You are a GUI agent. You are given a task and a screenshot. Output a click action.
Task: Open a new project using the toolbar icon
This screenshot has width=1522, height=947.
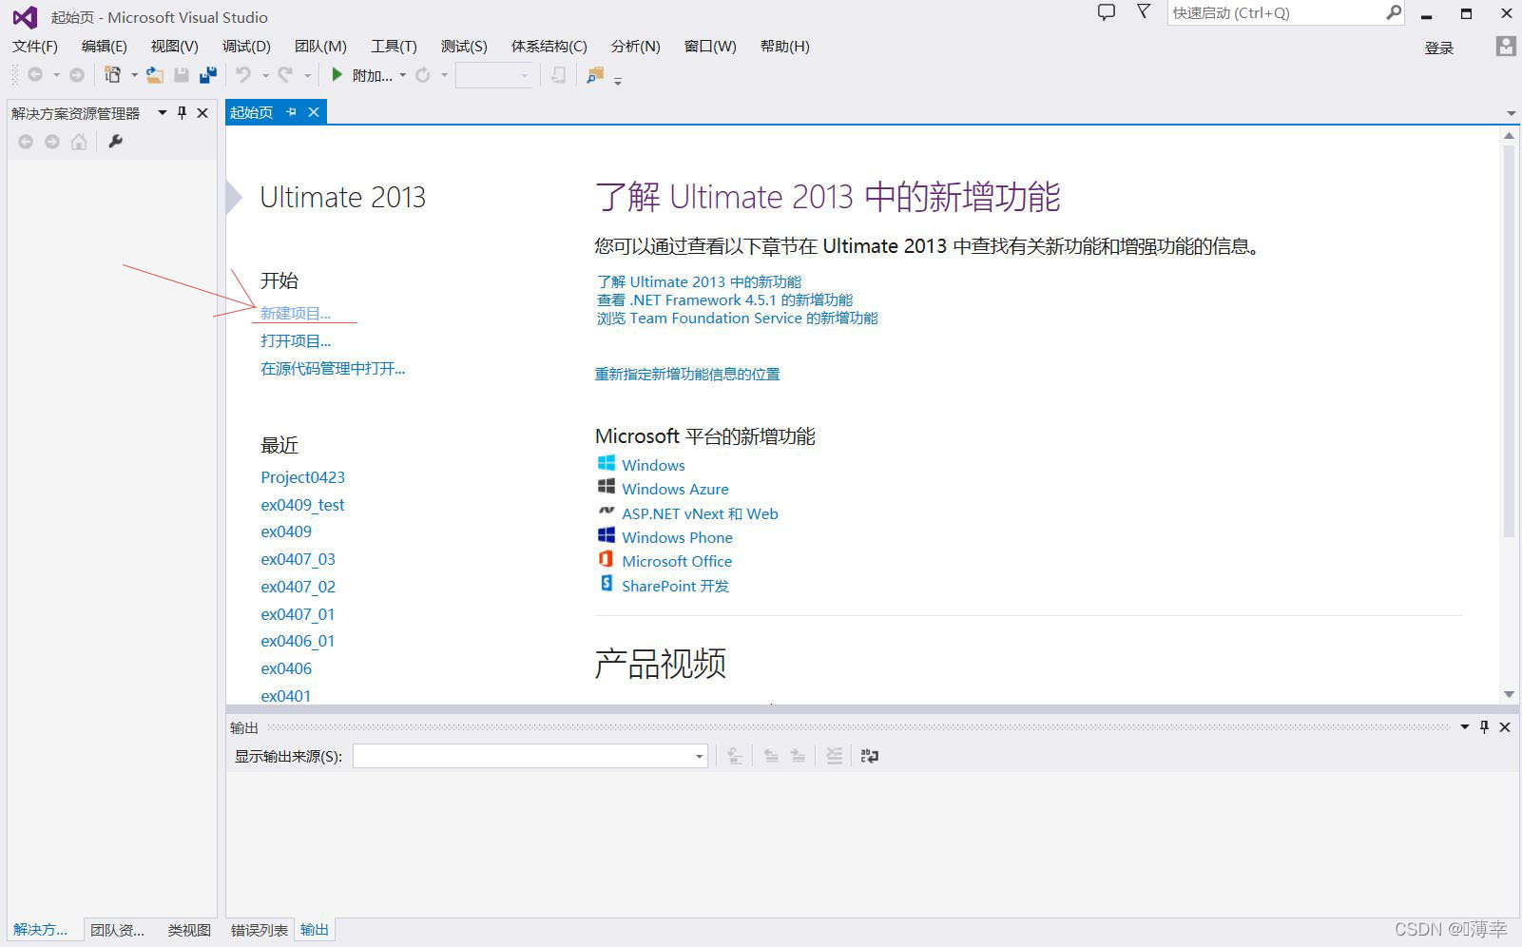click(x=111, y=75)
